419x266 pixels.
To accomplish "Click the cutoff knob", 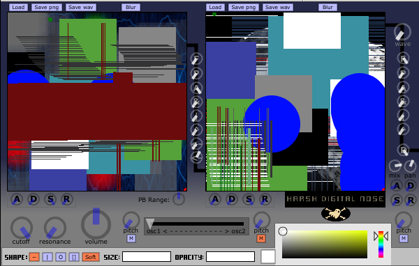I will click(22, 228).
